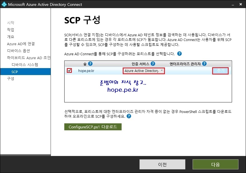Select the highlighted SCP sub-step
Image resolution: width=246 pixels, height=173 pixels.
pyautogui.click(x=25, y=72)
